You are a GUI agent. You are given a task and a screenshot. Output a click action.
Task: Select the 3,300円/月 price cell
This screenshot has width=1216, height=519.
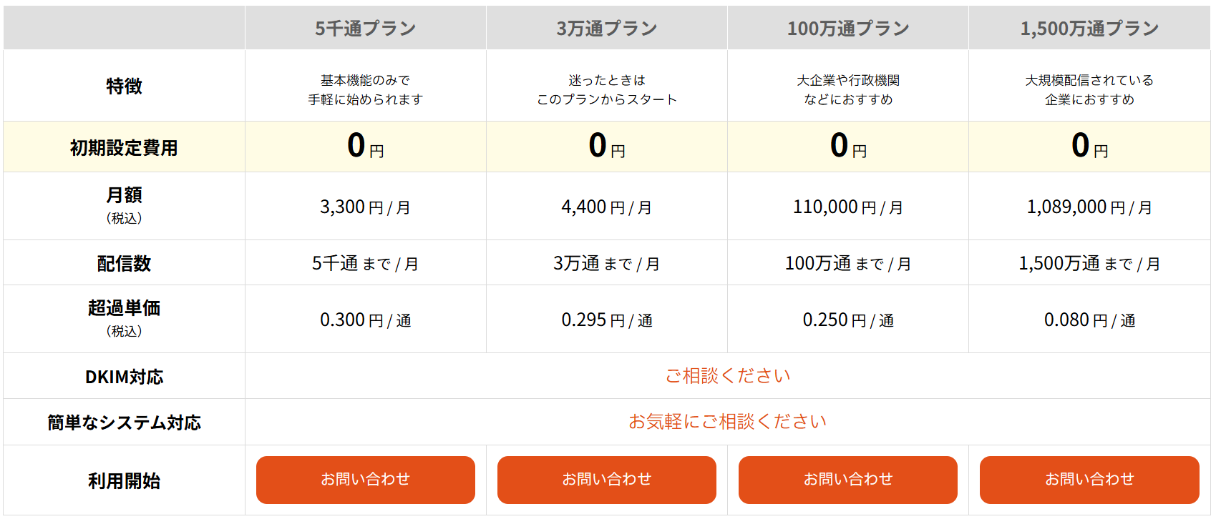click(x=365, y=207)
